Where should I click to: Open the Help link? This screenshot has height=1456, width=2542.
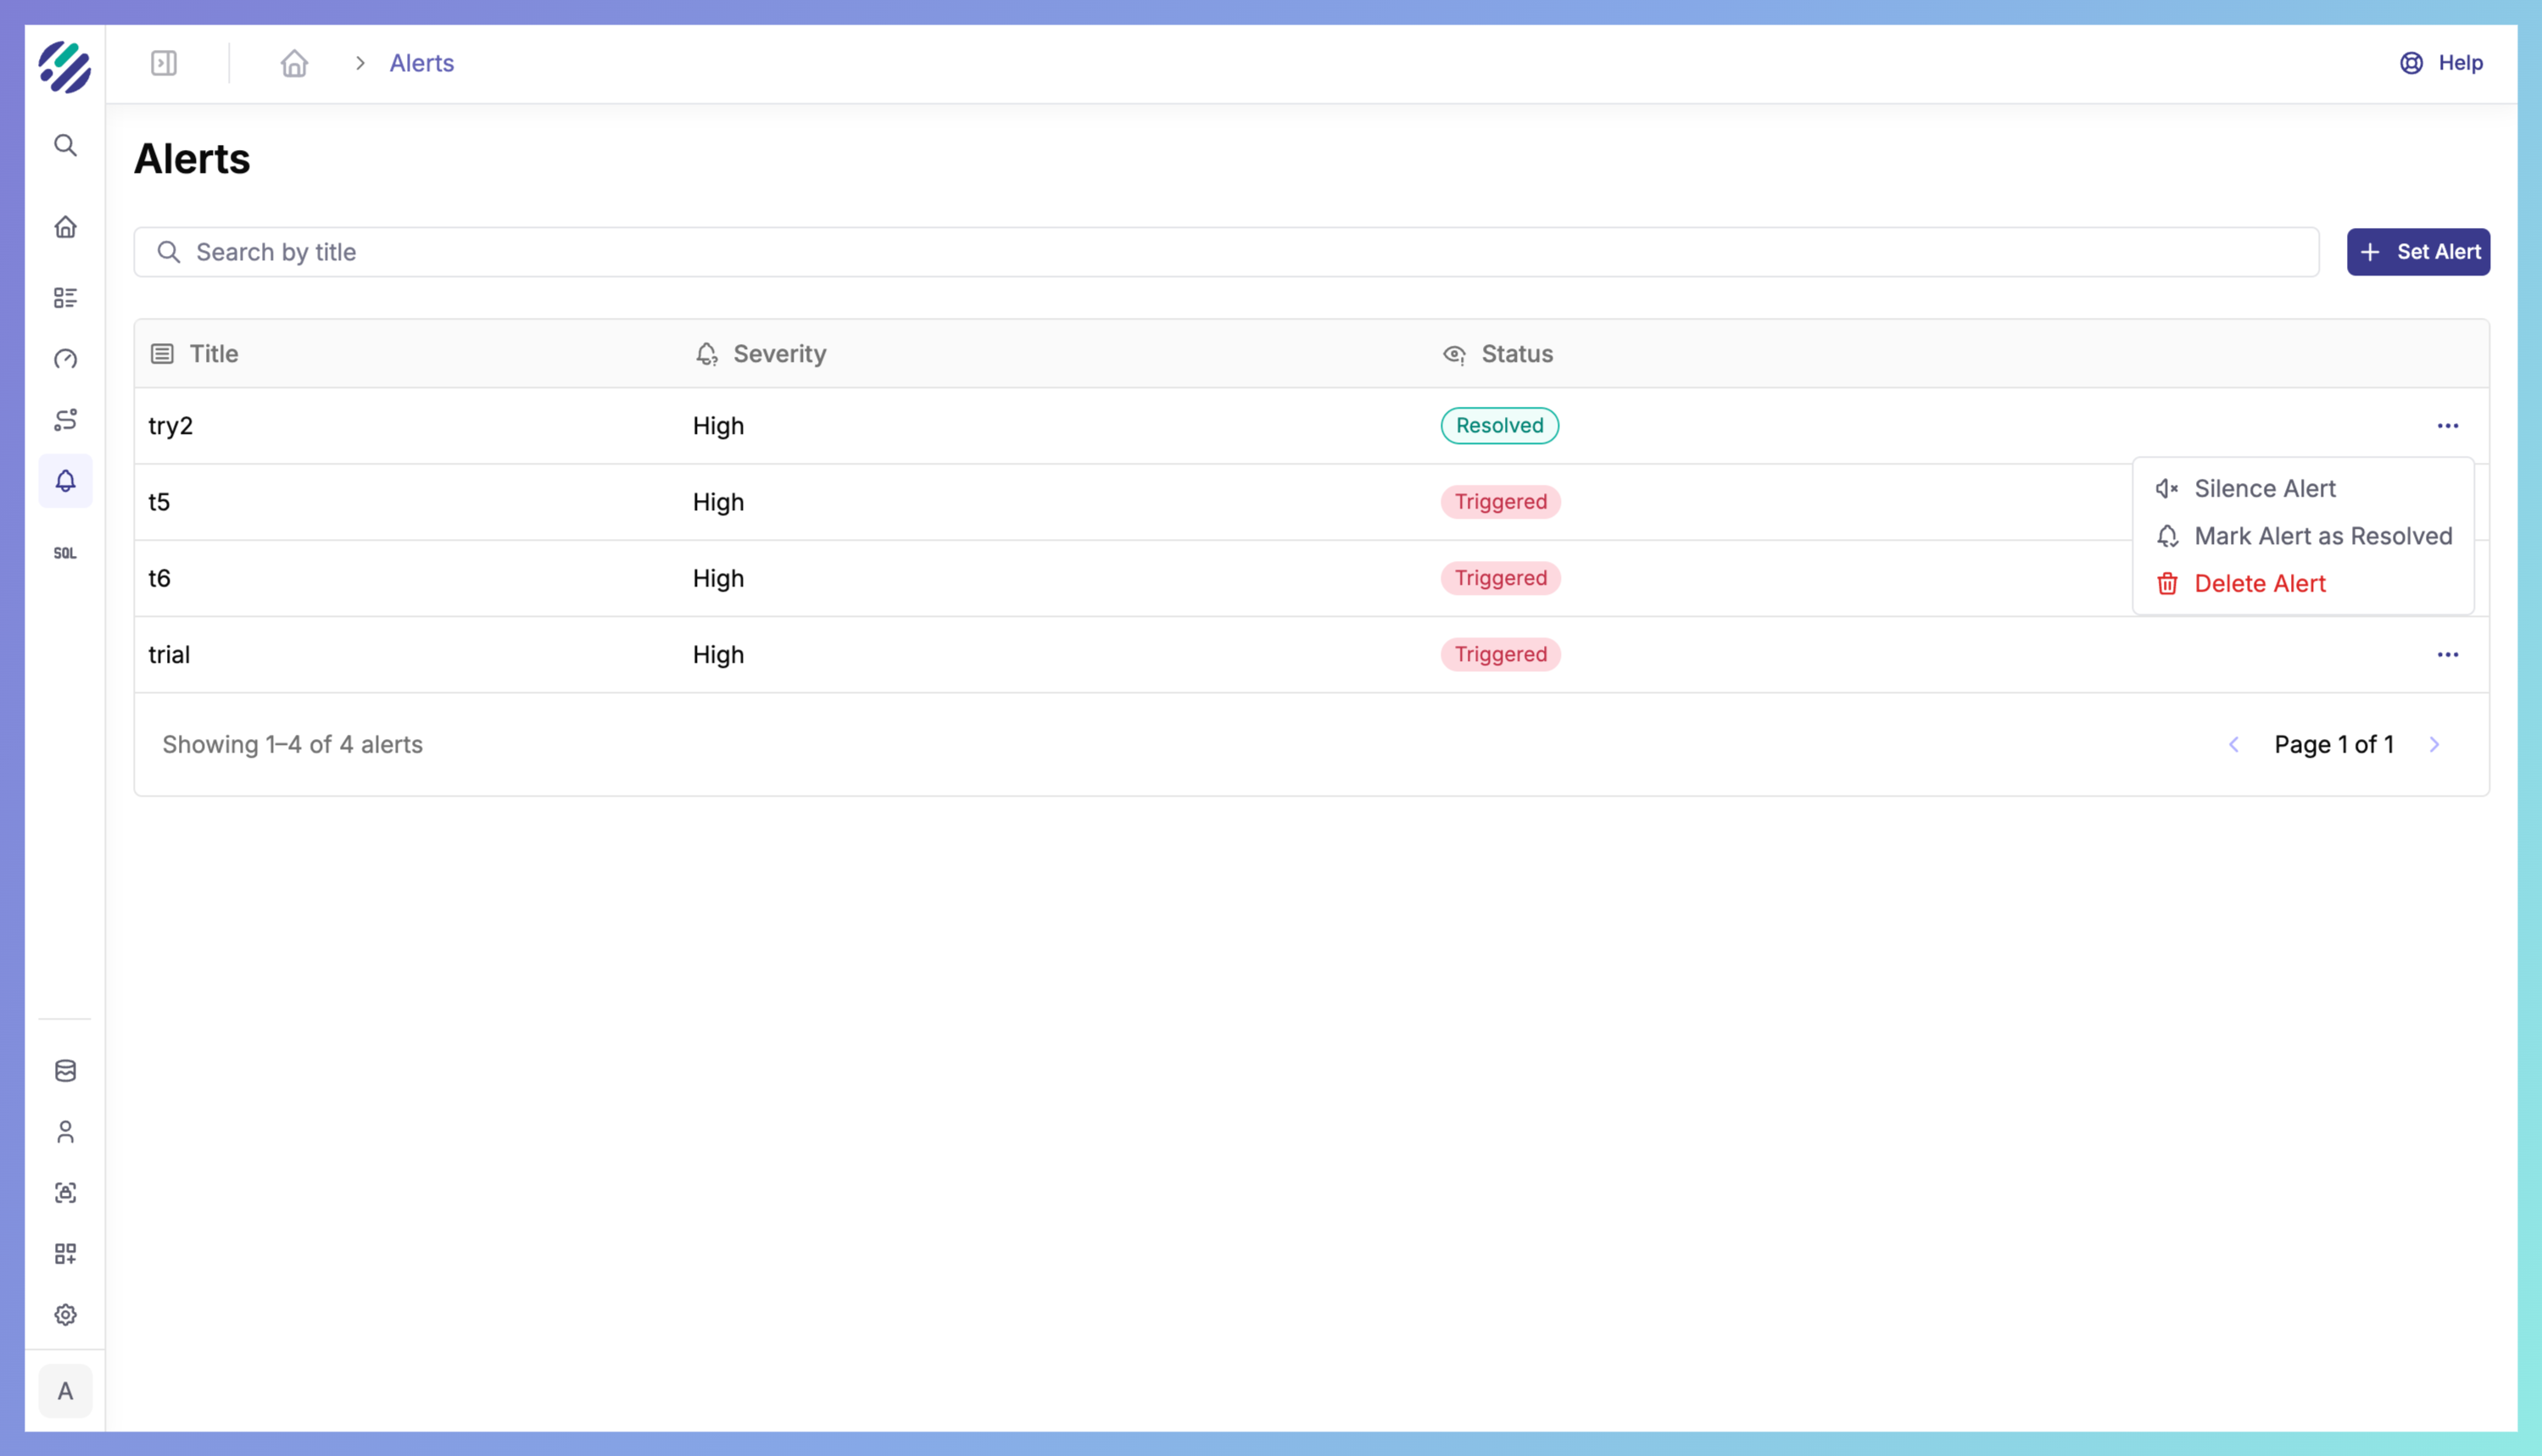pyautogui.click(x=2442, y=63)
